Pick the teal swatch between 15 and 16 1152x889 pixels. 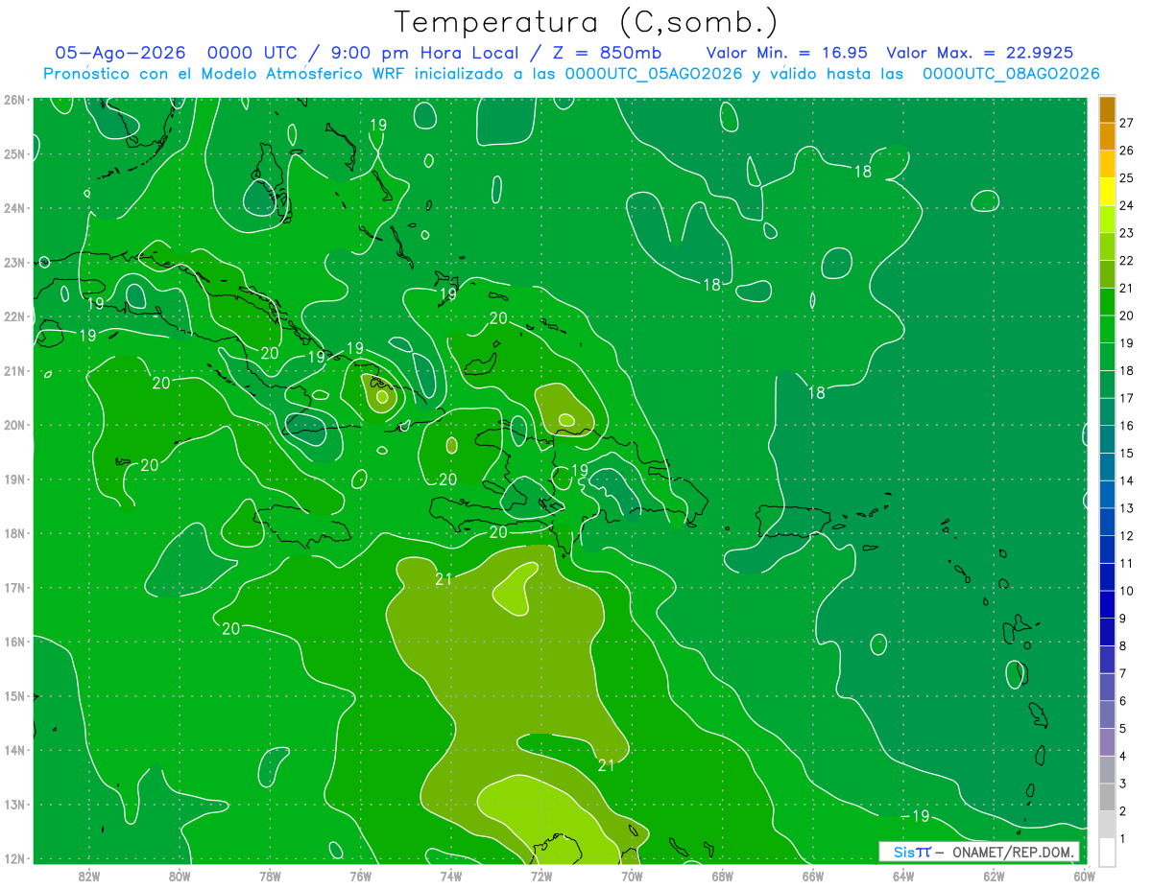(x=1107, y=439)
